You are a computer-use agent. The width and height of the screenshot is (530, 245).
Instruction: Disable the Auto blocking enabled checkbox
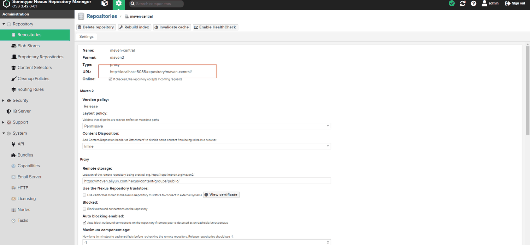click(x=84, y=223)
